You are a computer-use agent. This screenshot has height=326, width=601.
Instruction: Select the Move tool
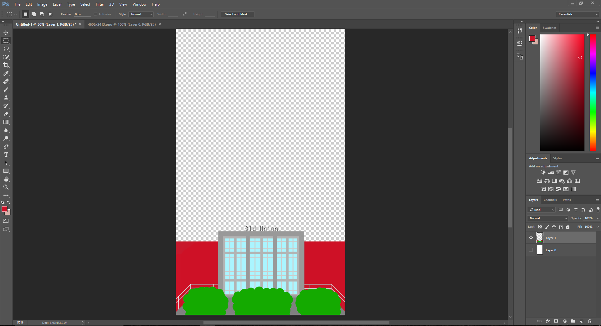coord(6,33)
